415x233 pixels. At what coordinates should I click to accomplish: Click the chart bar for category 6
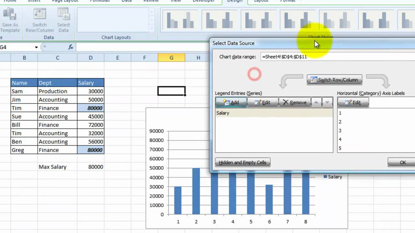coord(269,200)
